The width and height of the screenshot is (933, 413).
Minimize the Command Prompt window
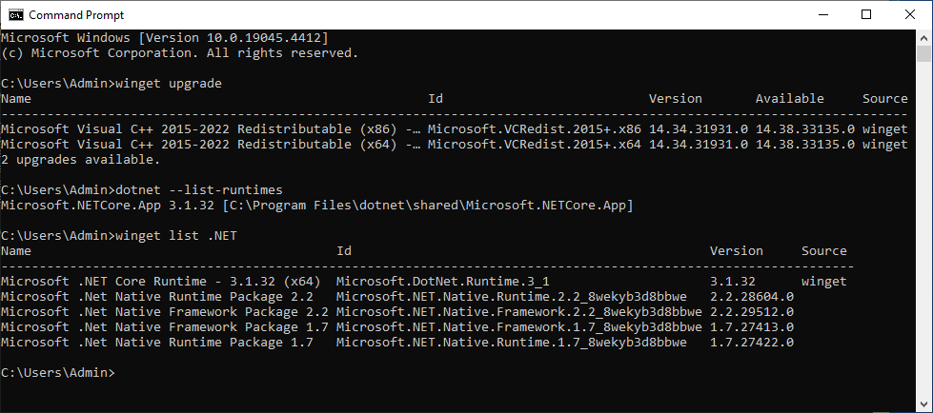(822, 14)
